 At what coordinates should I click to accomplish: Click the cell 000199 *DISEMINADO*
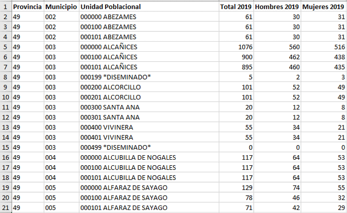(149, 77)
